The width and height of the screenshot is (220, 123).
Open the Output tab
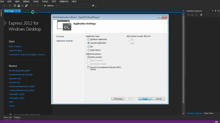point(17,118)
